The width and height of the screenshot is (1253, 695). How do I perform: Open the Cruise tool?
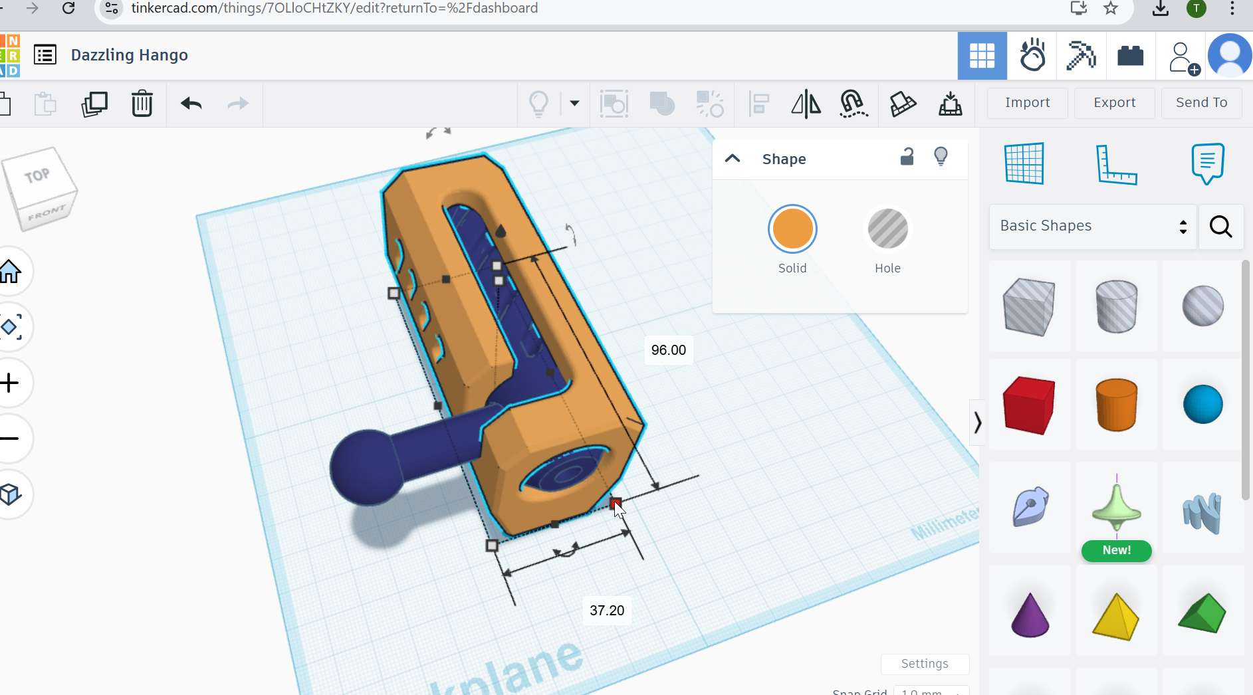(x=853, y=104)
